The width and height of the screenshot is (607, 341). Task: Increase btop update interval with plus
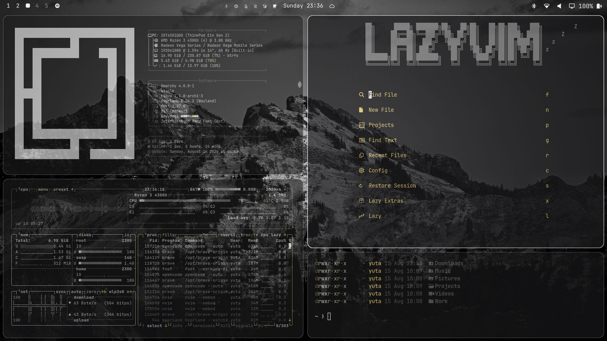[285, 189]
